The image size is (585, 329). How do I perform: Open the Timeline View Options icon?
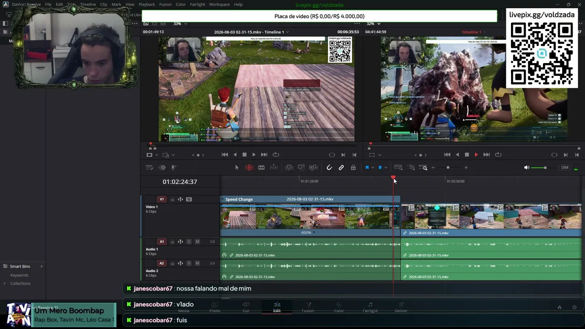pos(149,168)
